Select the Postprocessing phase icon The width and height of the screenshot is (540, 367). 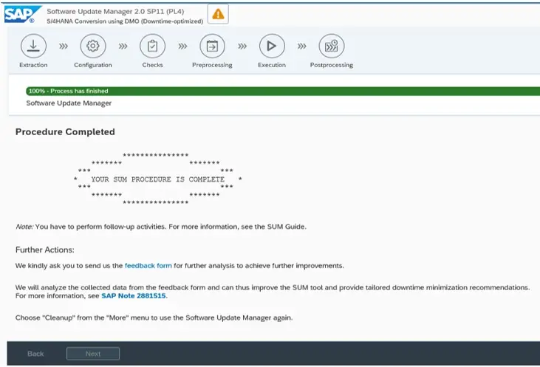click(x=331, y=46)
